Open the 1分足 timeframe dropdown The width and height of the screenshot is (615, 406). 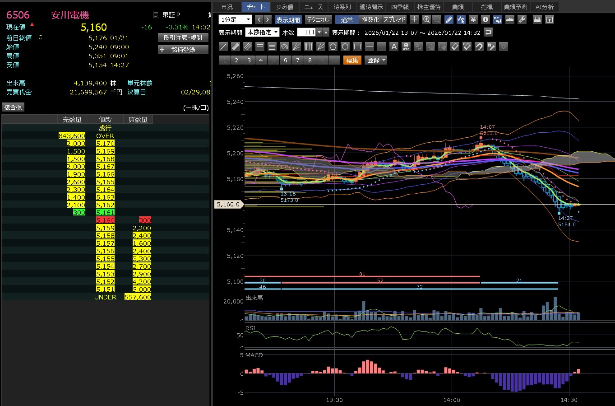235,19
